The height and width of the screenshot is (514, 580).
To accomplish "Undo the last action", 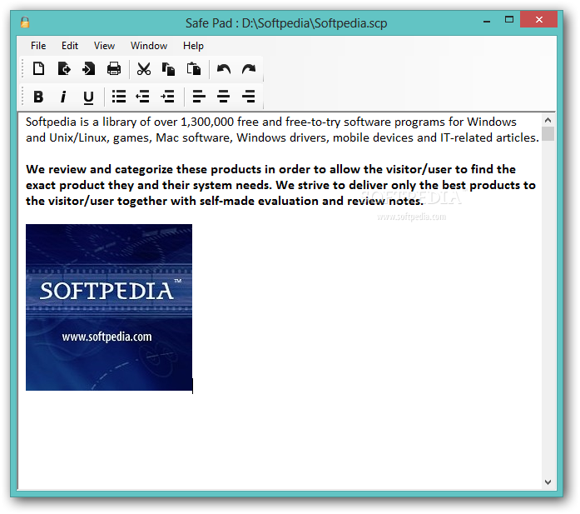I will tap(224, 69).
